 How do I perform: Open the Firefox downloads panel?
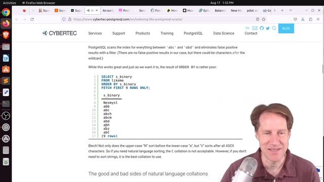[303, 19]
